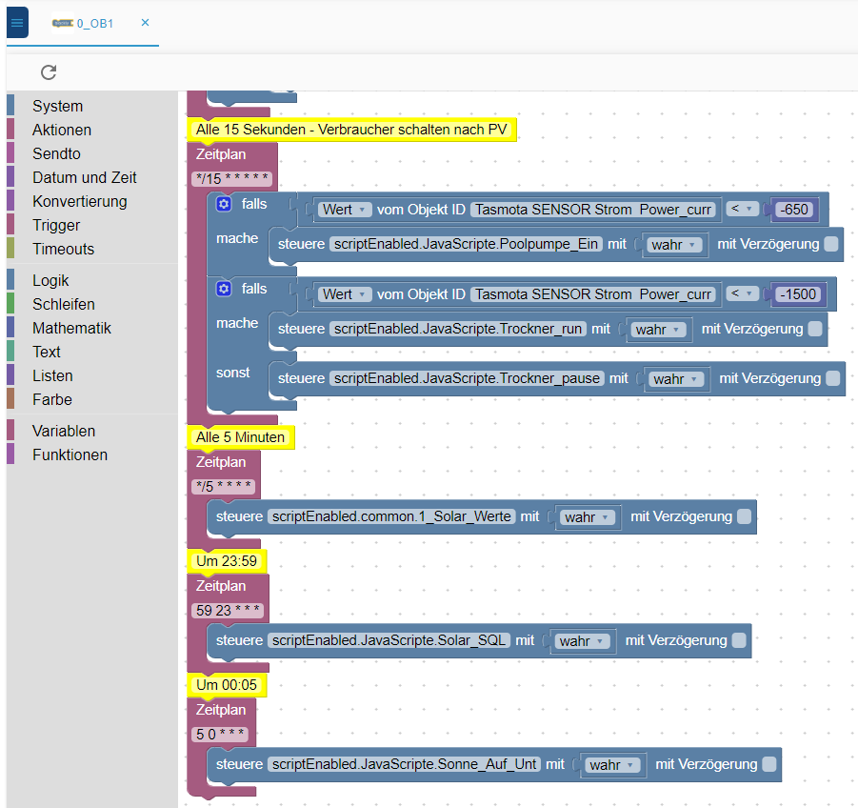Open wahr dropdown for Sonne_Auf_Unt
Viewport: 858px width, 808px height.
click(x=612, y=765)
